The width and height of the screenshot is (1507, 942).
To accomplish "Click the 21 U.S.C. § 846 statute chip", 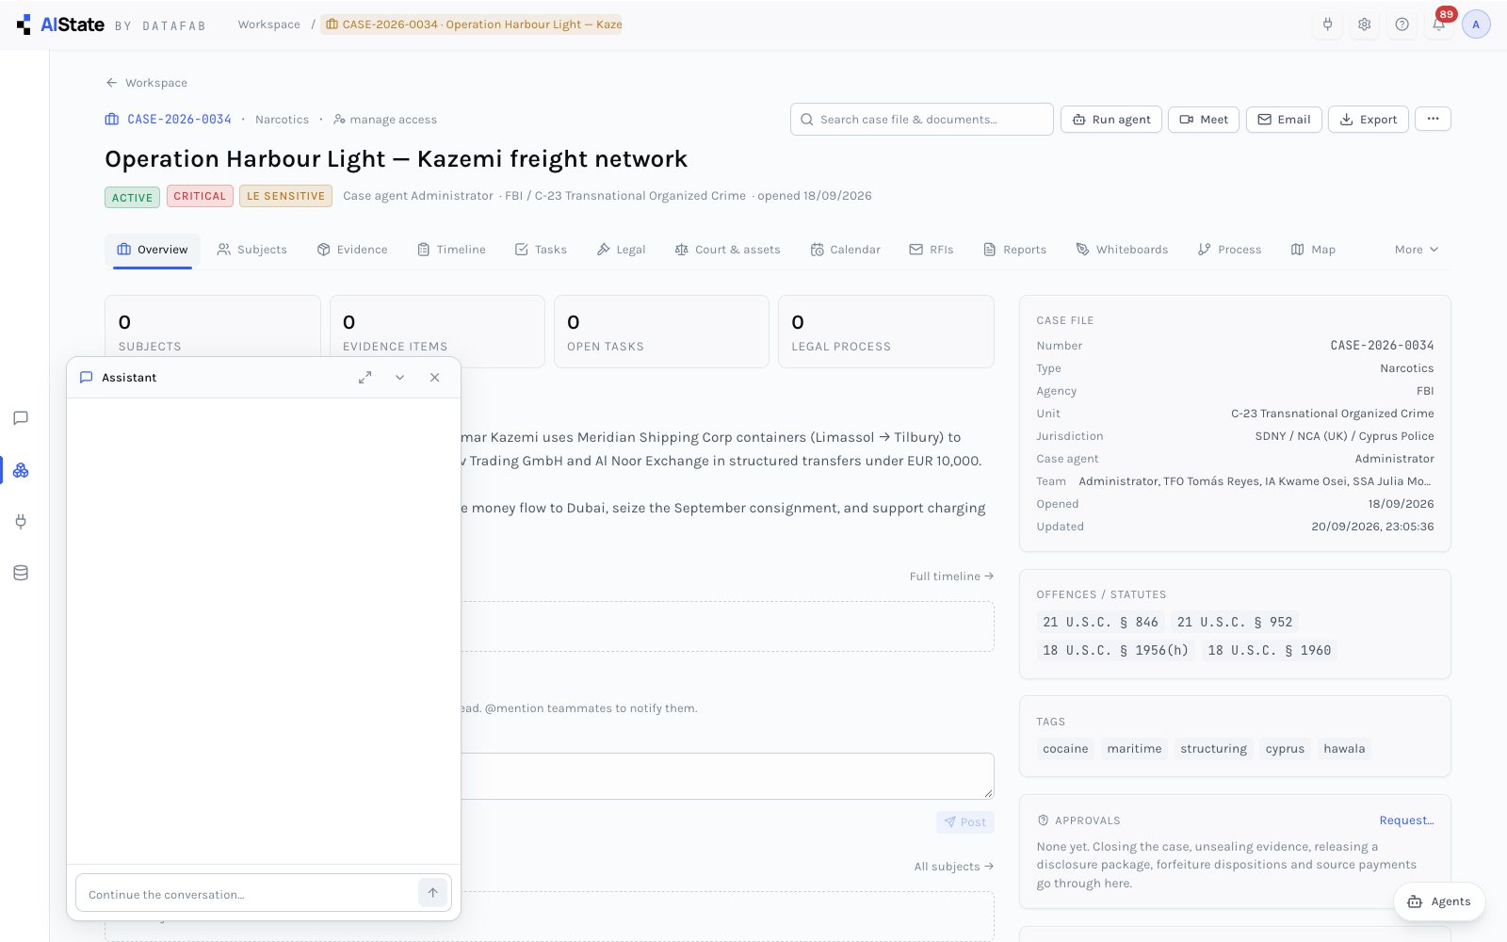I will pos(1100,623).
